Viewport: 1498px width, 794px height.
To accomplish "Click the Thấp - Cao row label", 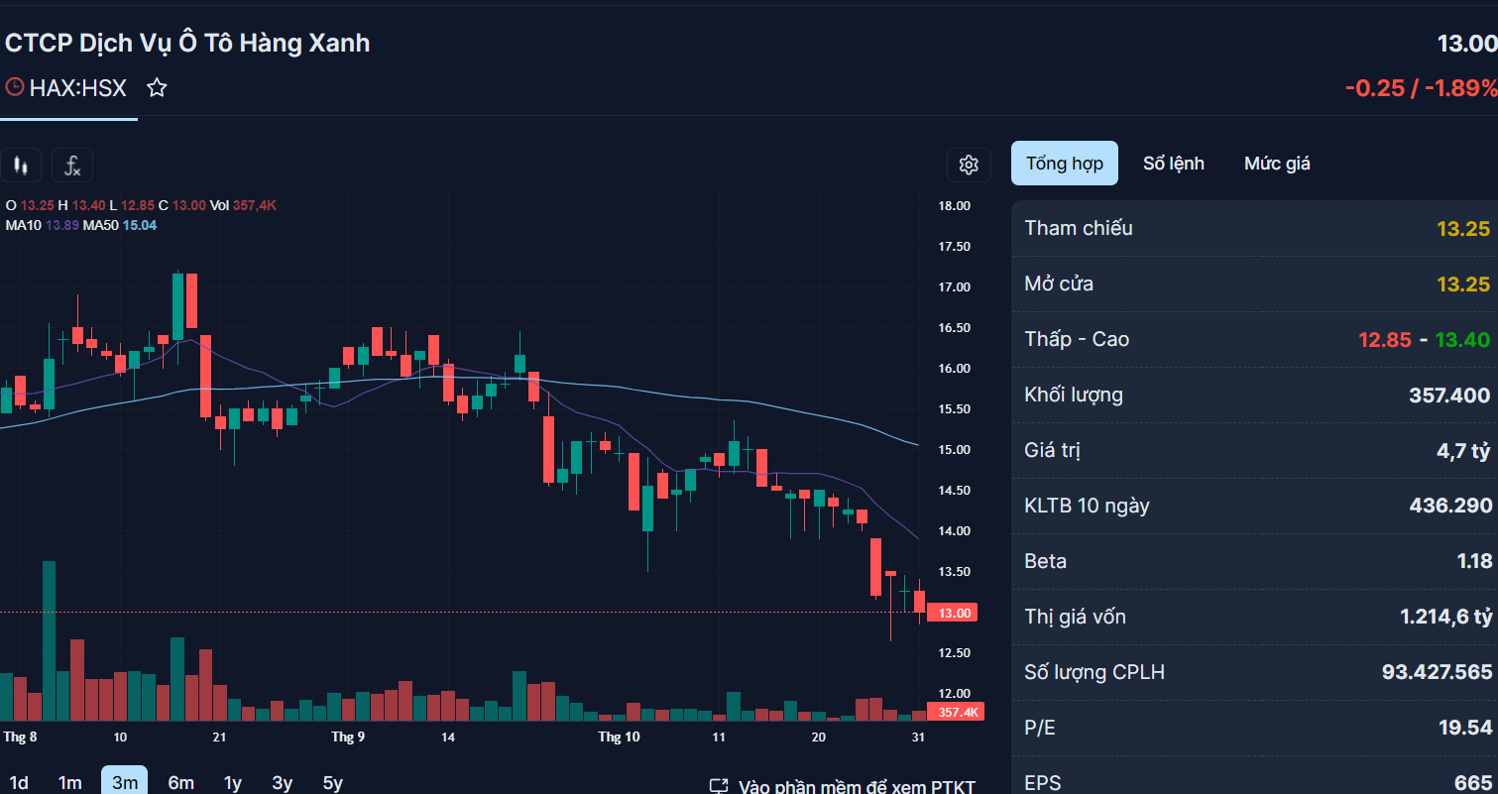I will coord(1077,339).
